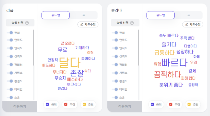The height and width of the screenshot is (116, 210).
Task: Click attribute list scrollbar in 리플 panel
Action: pyautogui.click(x=34, y=48)
